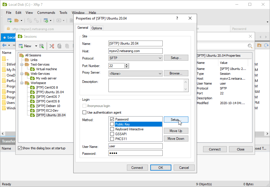
Task: Click Connect in the Sessions dialog
Action: coord(215,149)
